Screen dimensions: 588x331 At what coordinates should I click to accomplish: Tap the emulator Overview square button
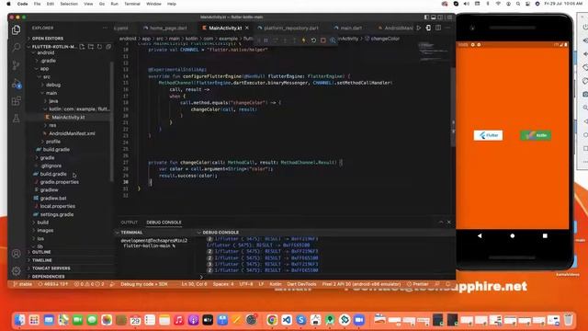(545, 235)
